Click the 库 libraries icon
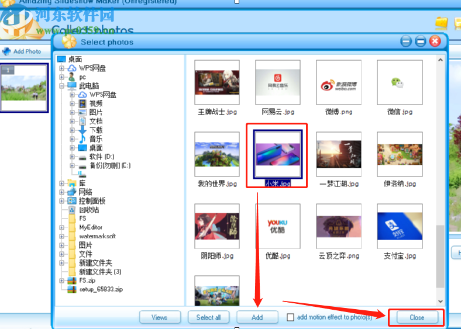The width and height of the screenshot is (461, 329). pos(72,183)
